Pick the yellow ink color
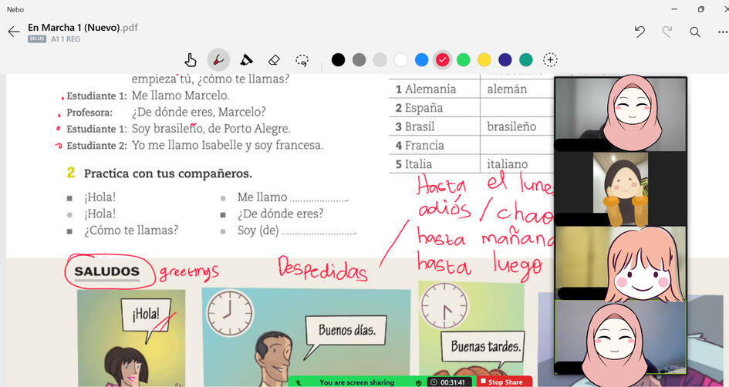729x387 pixels. click(x=484, y=59)
